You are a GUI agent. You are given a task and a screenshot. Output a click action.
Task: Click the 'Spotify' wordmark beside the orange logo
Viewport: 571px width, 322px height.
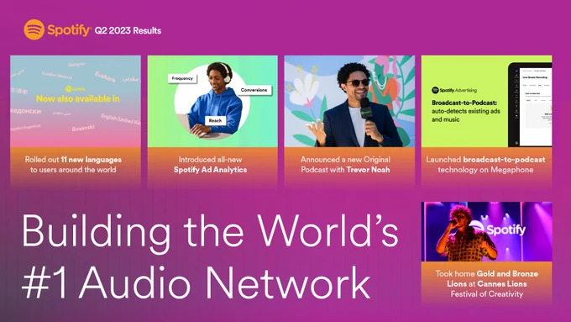[x=69, y=30]
